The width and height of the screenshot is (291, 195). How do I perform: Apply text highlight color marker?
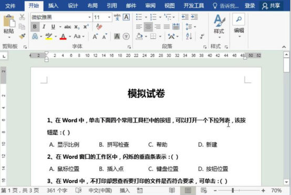tap(49, 36)
